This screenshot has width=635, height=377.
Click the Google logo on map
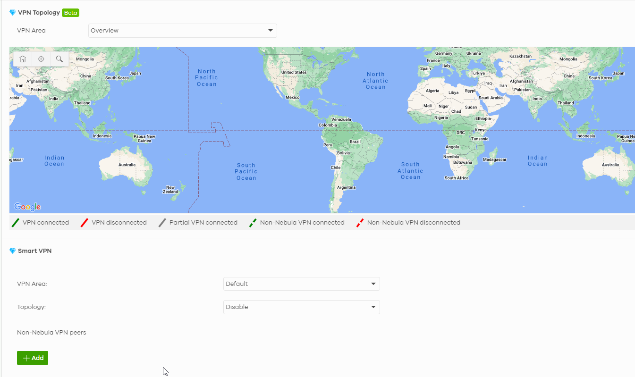[27, 207]
